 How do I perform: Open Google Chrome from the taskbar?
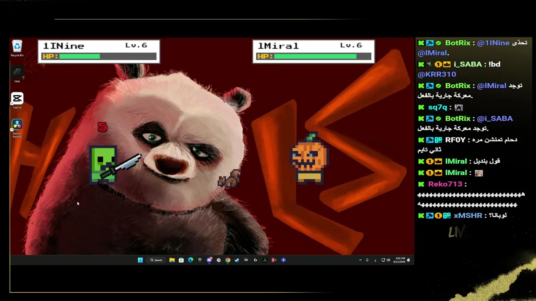click(228, 260)
